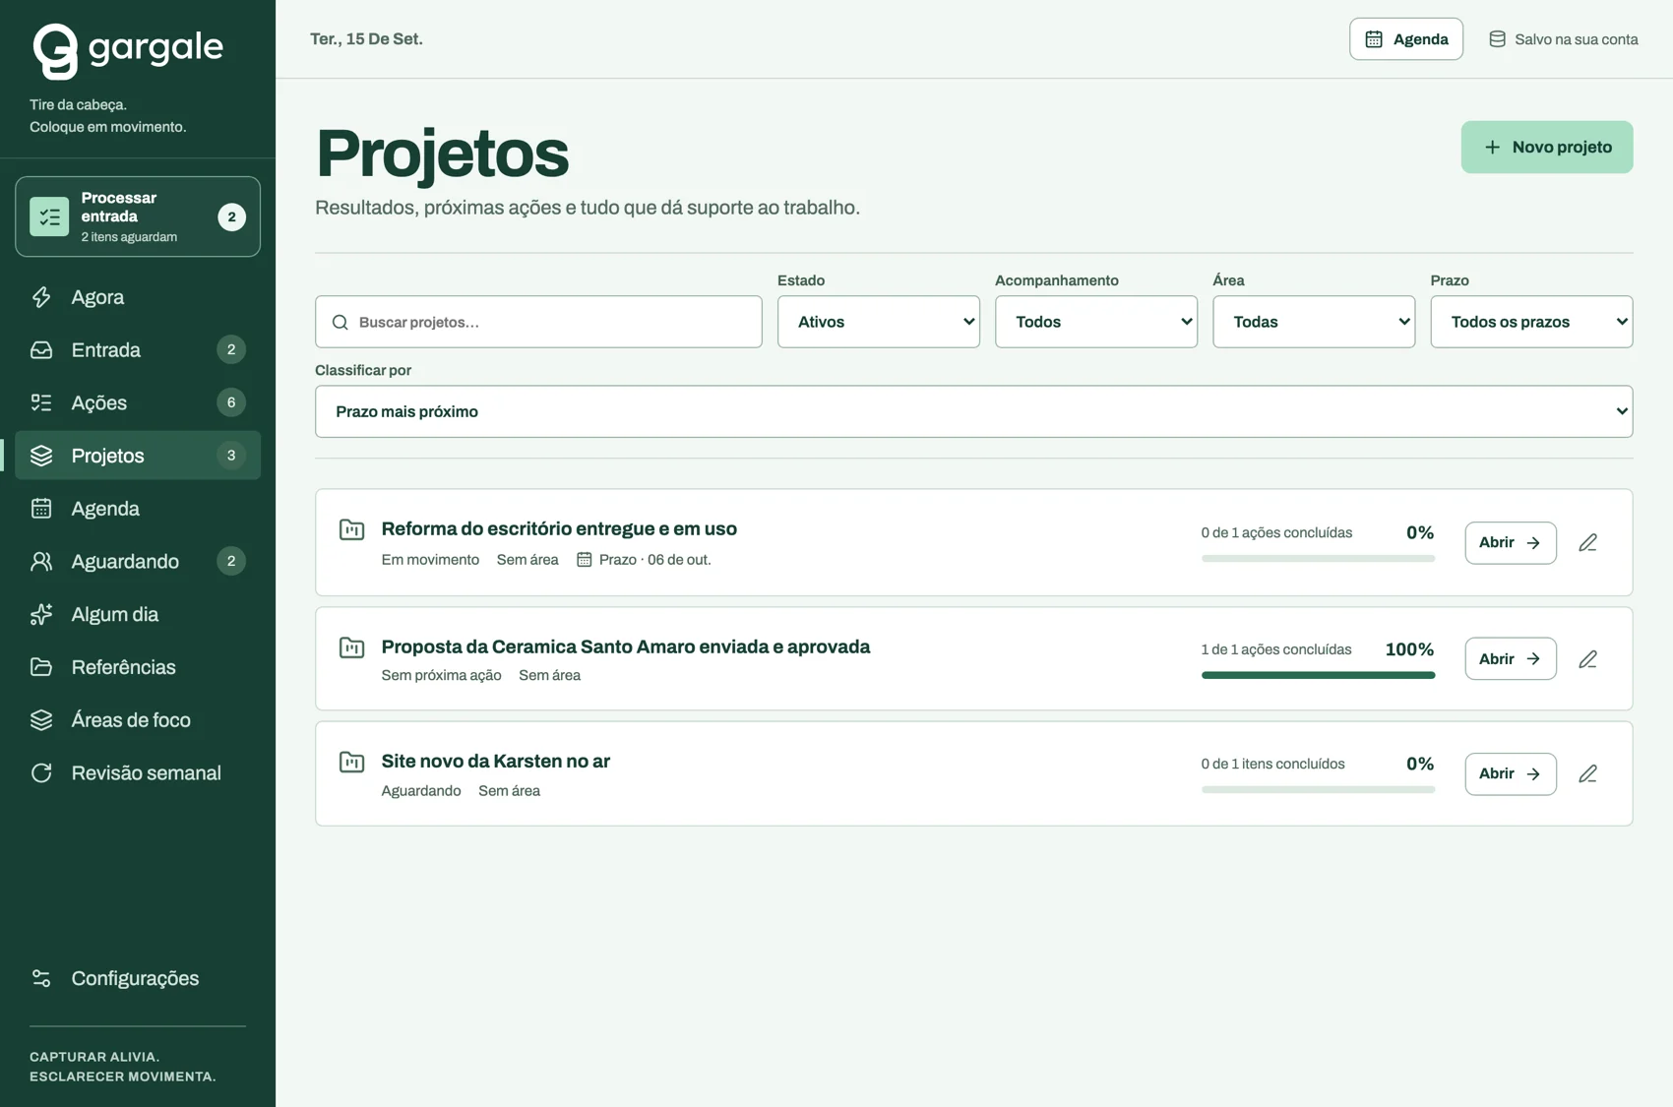Click the Revisão semanal refresh icon
This screenshot has width=1673, height=1107.
pos(41,772)
